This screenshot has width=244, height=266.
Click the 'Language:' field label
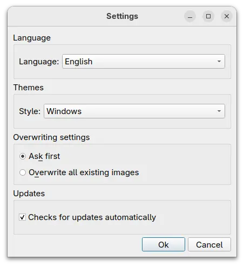coord(39,62)
